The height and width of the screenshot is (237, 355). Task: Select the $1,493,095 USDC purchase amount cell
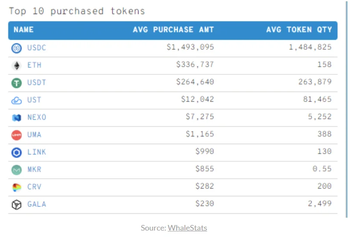(190, 47)
